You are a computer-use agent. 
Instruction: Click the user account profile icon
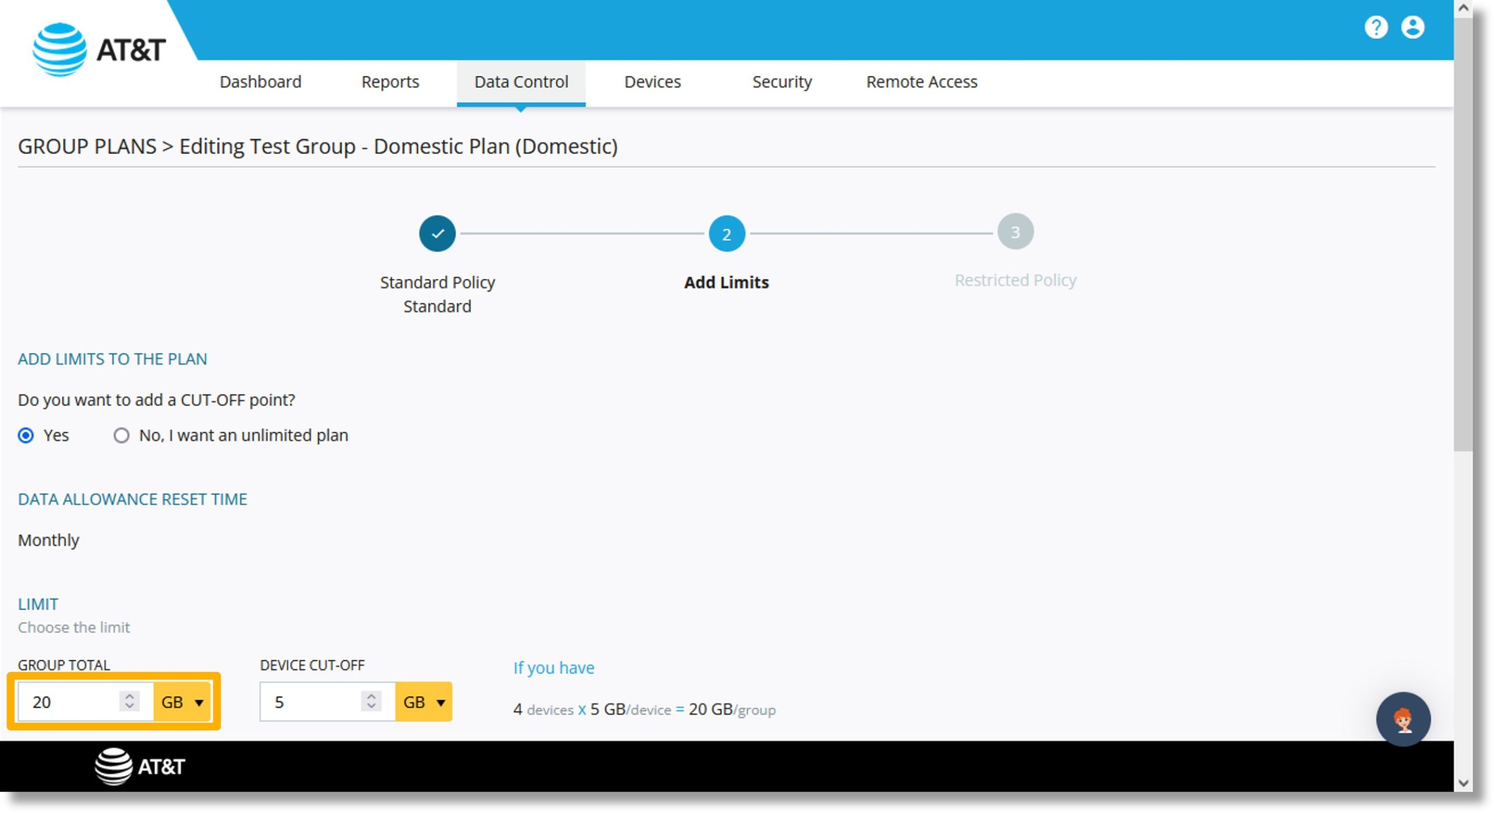coord(1417,28)
